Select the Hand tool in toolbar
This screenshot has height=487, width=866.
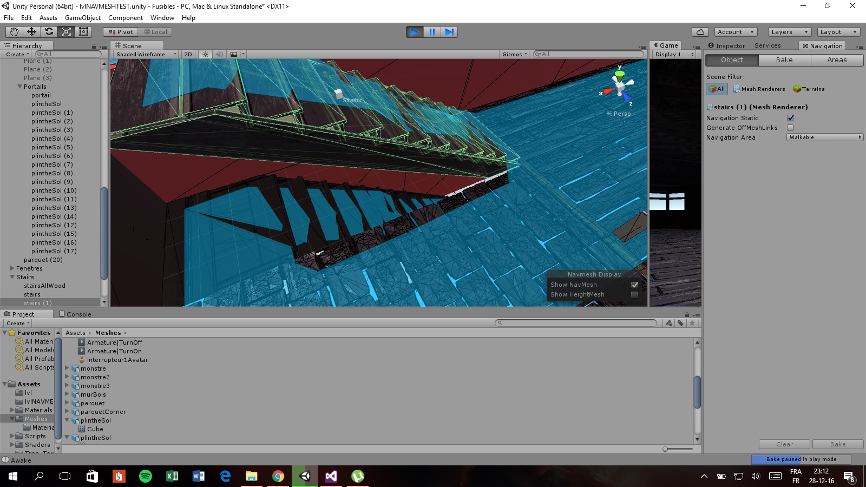point(14,32)
